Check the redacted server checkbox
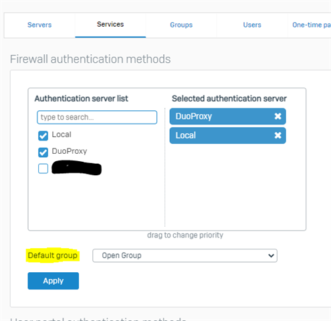 [43, 169]
